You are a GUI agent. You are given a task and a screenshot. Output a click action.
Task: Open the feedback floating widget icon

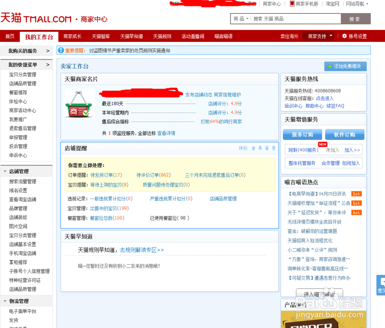point(381,285)
